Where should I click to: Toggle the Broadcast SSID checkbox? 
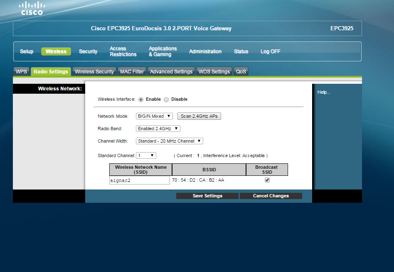(267, 180)
